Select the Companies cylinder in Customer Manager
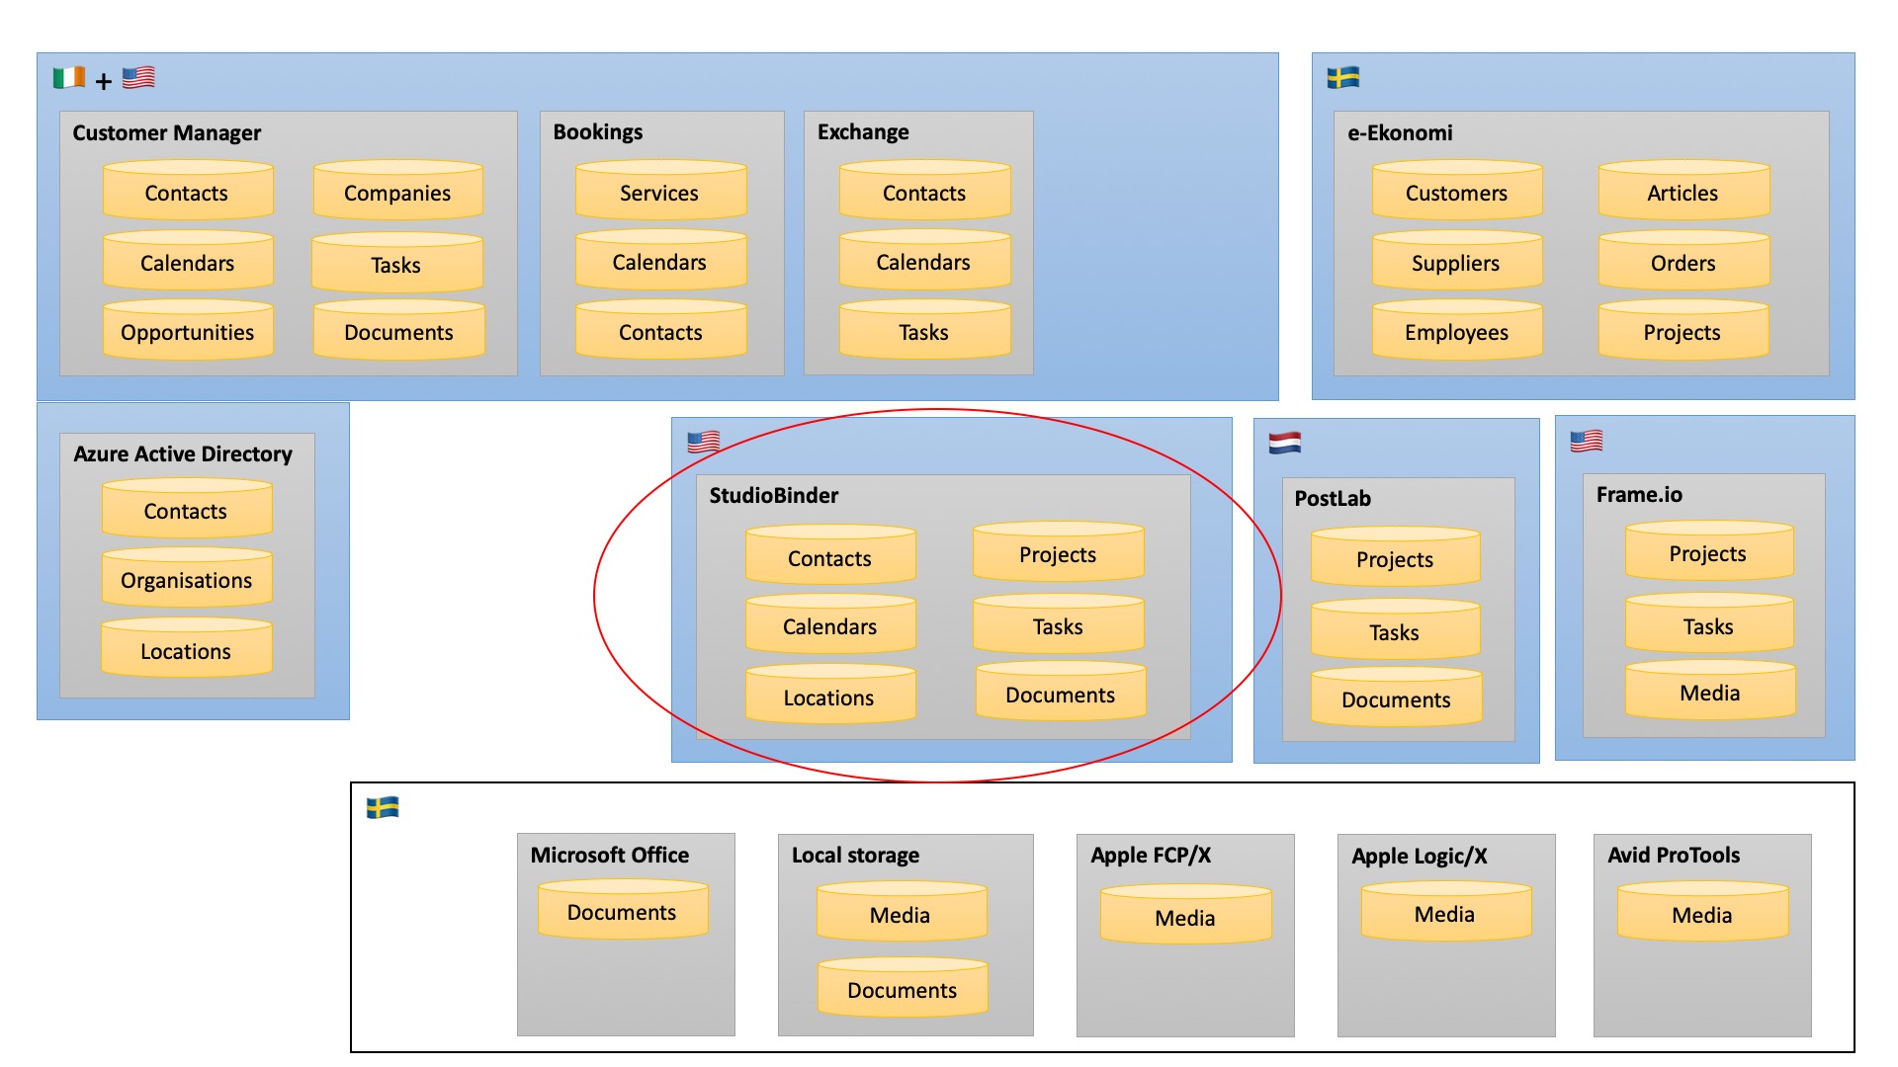Image resolution: width=1898 pixels, height=1067 pixels. click(x=398, y=190)
